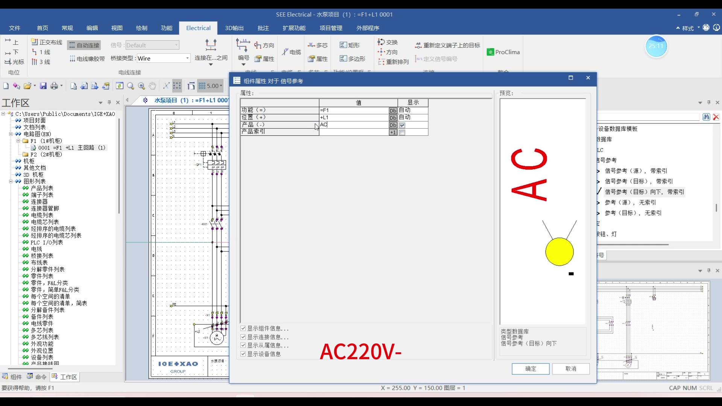Click the Db button in the 功能 row
Screen dimensions: 722x406
coord(393,111)
